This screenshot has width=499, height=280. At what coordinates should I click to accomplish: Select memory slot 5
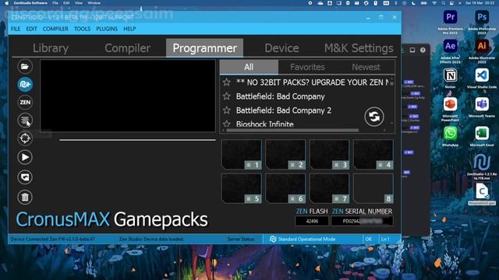click(242, 188)
